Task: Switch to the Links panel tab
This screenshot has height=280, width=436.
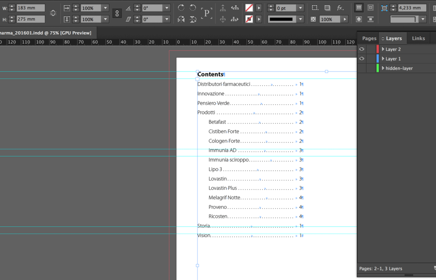Action: point(419,38)
